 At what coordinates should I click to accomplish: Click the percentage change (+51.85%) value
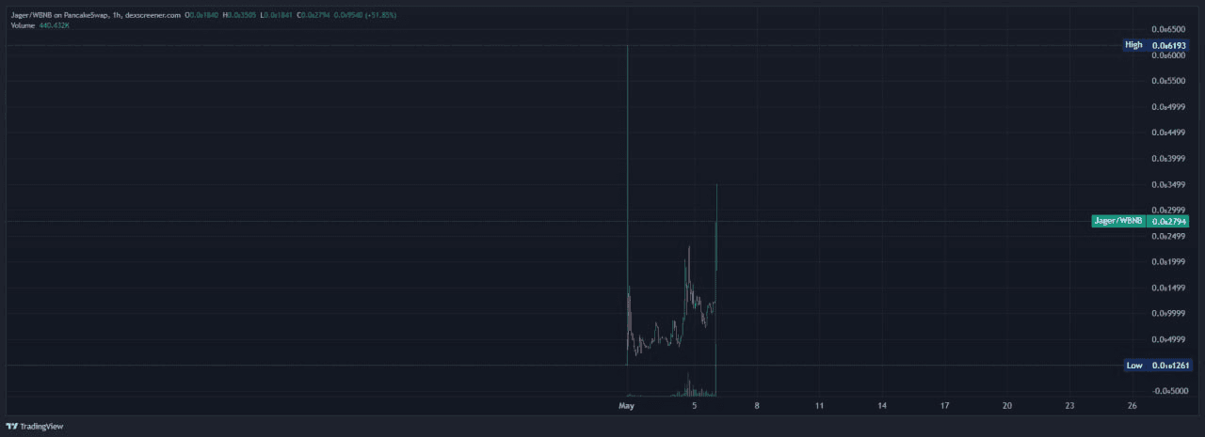click(380, 16)
